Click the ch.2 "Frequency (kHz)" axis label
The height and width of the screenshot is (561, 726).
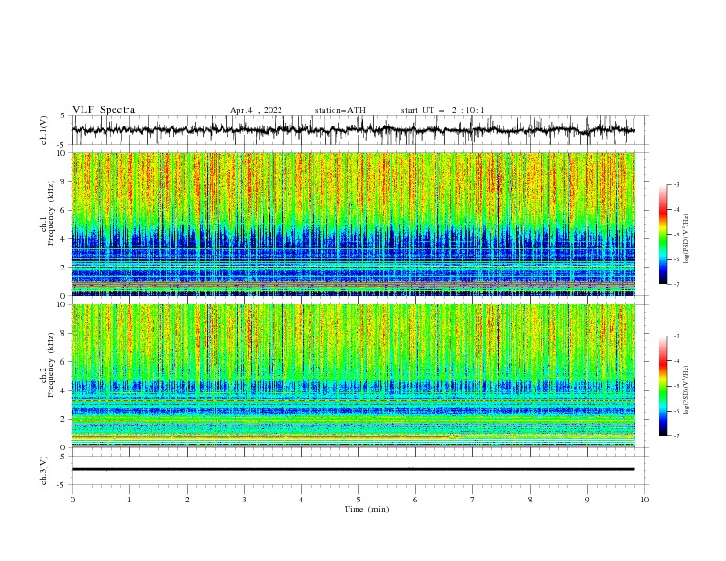pos(51,364)
